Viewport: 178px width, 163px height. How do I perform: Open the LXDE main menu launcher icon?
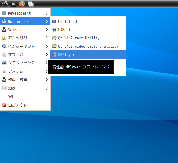coord(5,4)
